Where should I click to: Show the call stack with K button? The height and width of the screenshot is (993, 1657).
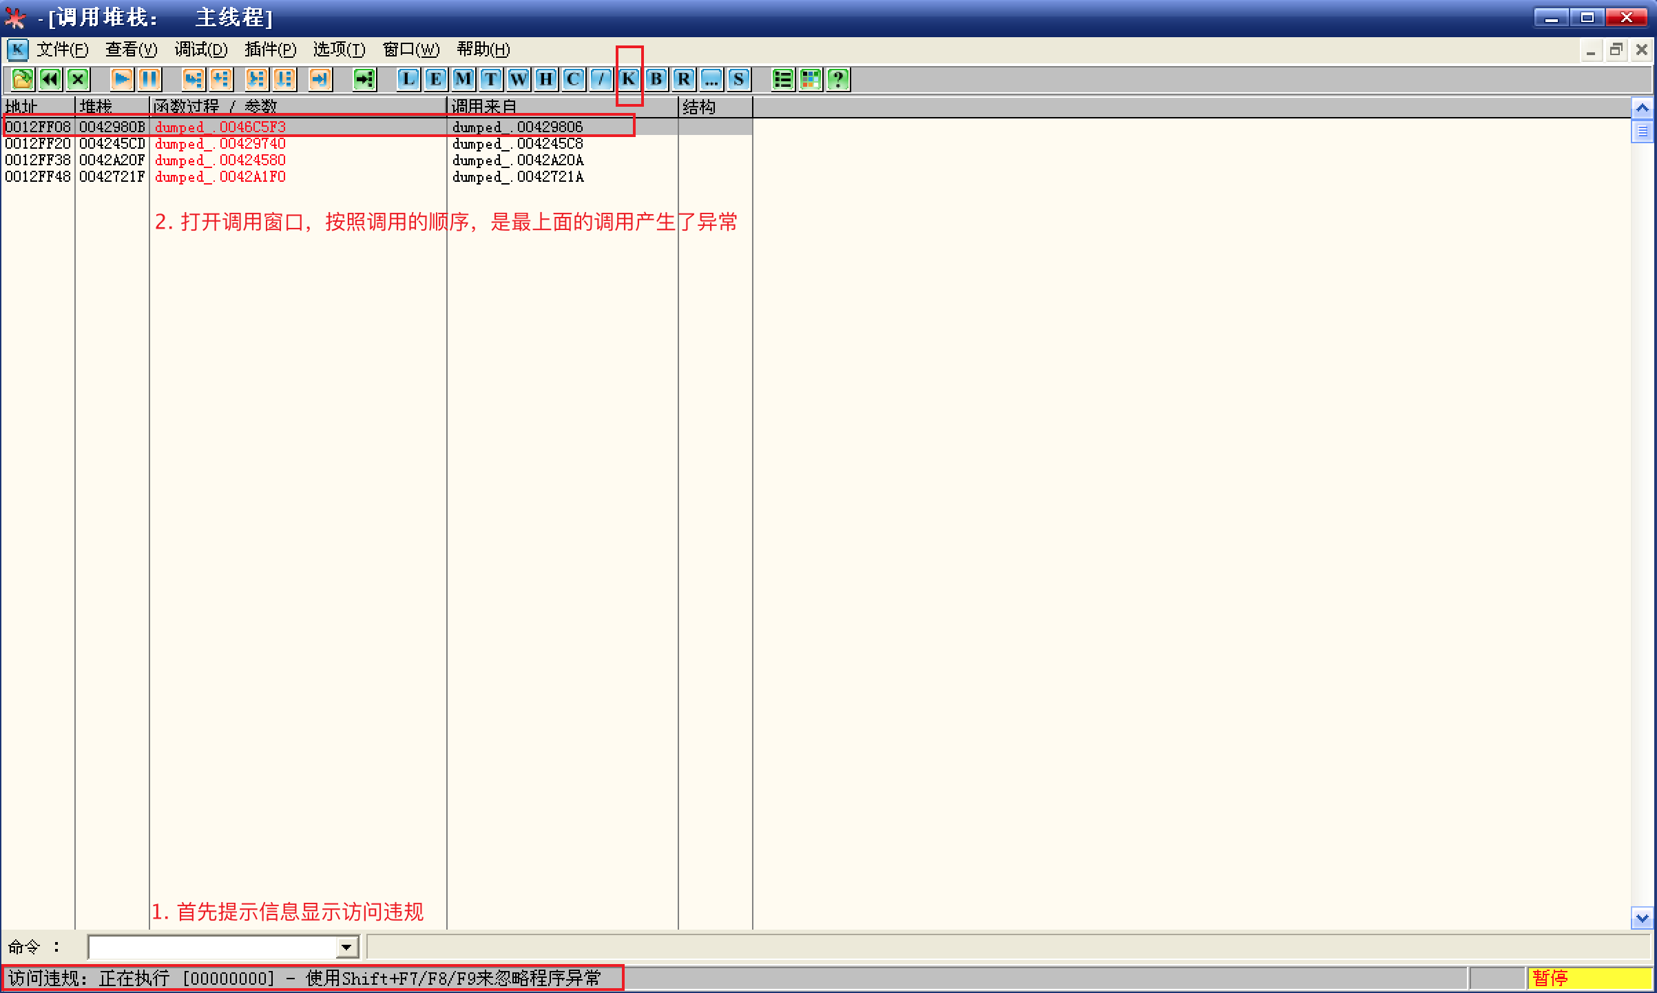point(628,79)
